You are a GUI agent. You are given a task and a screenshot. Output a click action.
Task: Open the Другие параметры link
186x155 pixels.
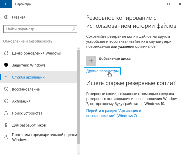tap(102, 71)
